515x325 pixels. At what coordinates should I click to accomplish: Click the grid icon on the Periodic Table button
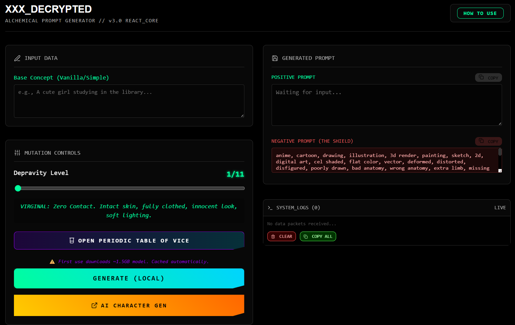coord(72,240)
